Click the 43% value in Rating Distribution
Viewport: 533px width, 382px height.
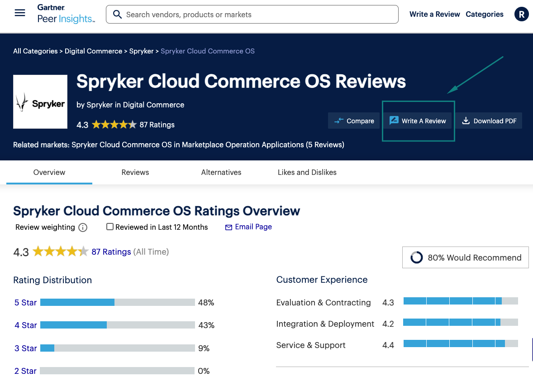pyautogui.click(x=206, y=325)
